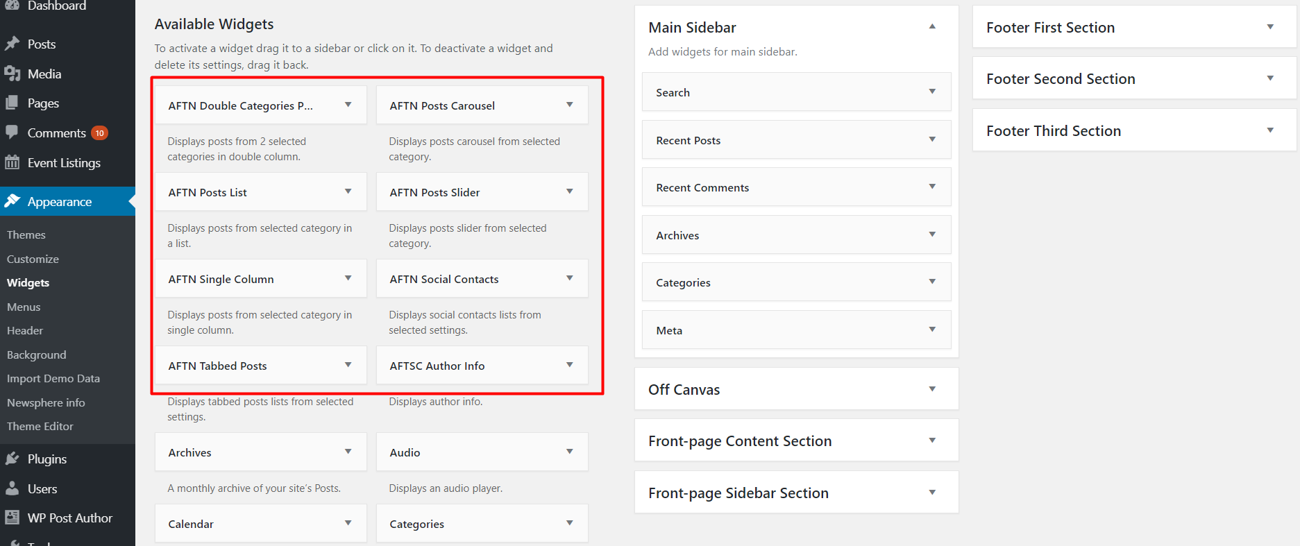This screenshot has width=1300, height=546.
Task: Click the Comments speech bubble icon
Action: coord(12,133)
